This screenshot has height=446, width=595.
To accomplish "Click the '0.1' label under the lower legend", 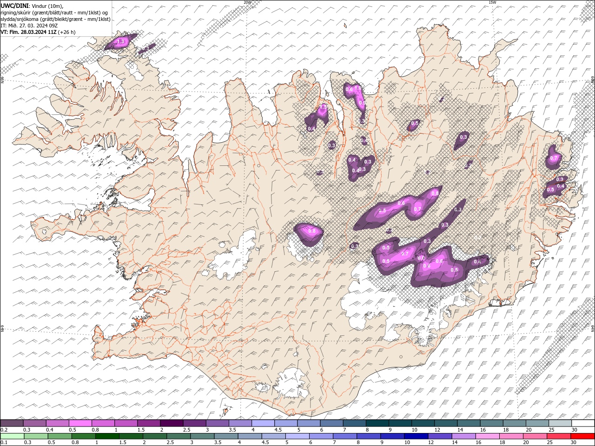I will tap(4, 443).
